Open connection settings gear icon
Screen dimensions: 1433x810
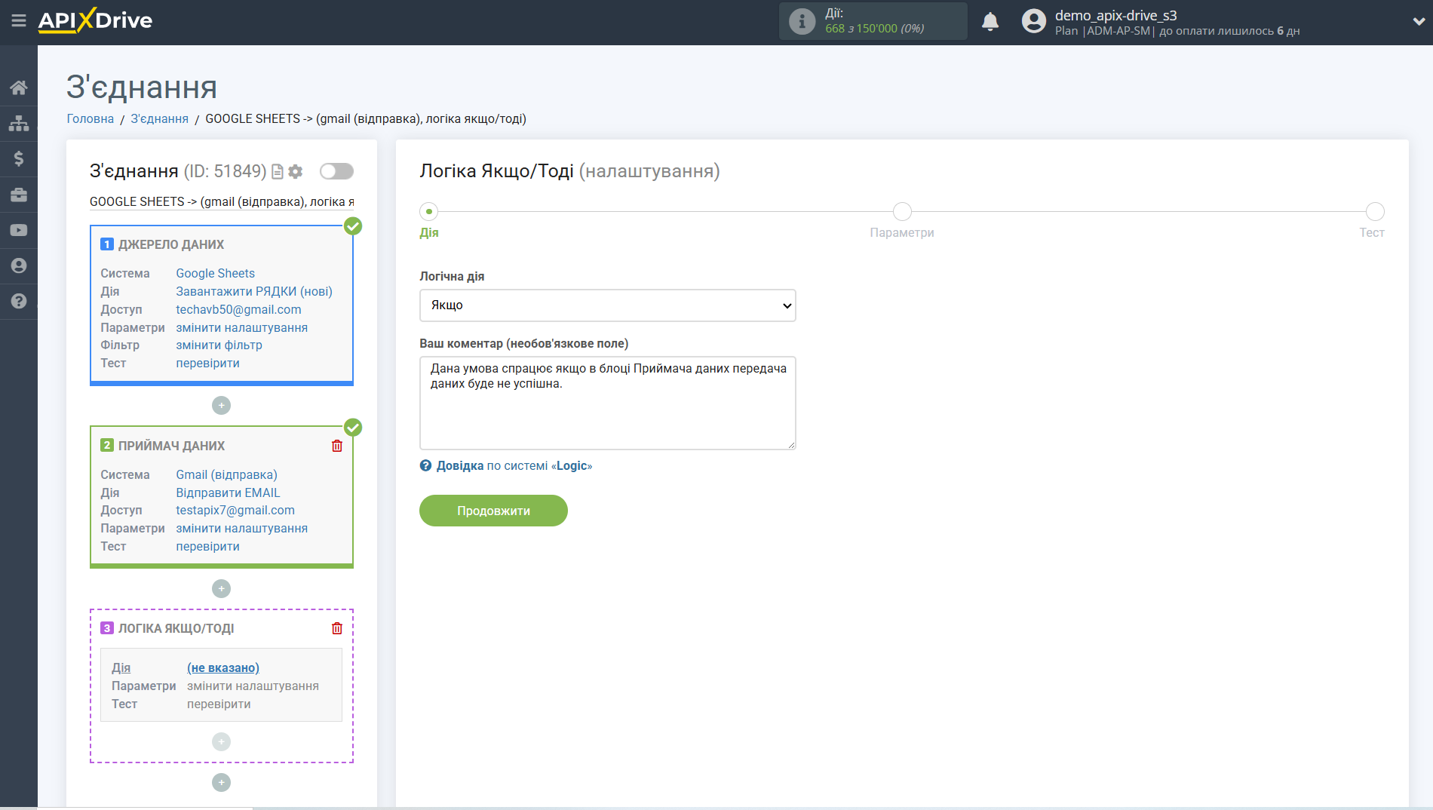click(296, 172)
